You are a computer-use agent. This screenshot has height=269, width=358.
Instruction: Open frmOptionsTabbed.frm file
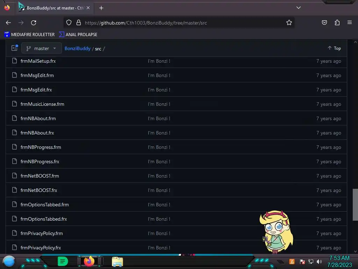45,205
